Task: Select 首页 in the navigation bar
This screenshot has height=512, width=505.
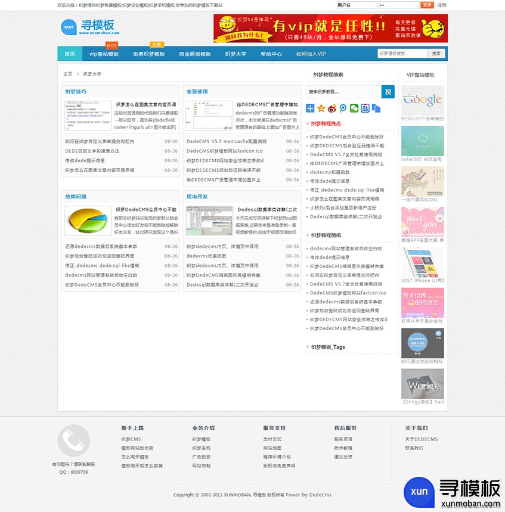Action: pyautogui.click(x=70, y=54)
